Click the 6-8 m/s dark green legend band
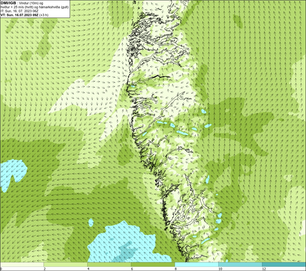 point(153,264)
